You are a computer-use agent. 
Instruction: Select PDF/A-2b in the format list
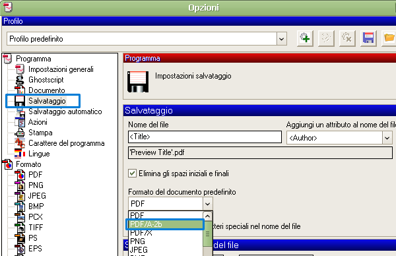pyautogui.click(x=166, y=224)
